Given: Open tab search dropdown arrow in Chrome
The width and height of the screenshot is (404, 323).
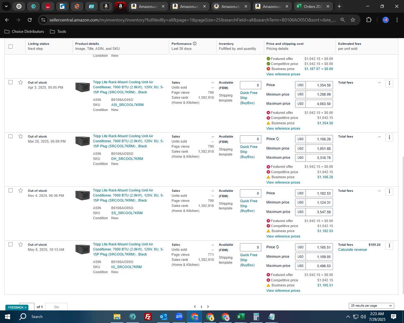Looking at the screenshot, I should [6, 6].
